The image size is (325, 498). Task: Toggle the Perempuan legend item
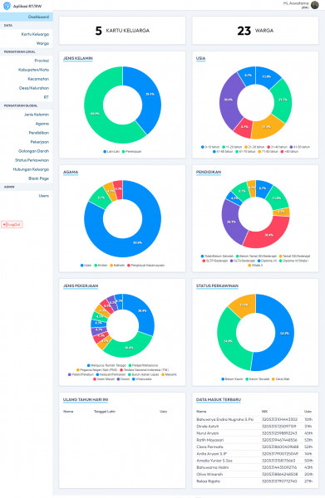[x=131, y=152]
